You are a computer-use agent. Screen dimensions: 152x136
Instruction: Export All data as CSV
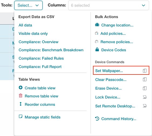tap(25, 25)
